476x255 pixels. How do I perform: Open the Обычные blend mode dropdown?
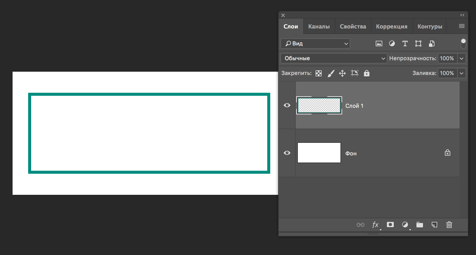(334, 58)
